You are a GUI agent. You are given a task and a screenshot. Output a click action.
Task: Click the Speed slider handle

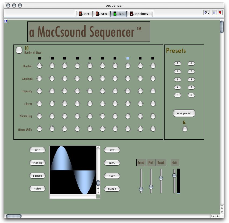[141, 189]
